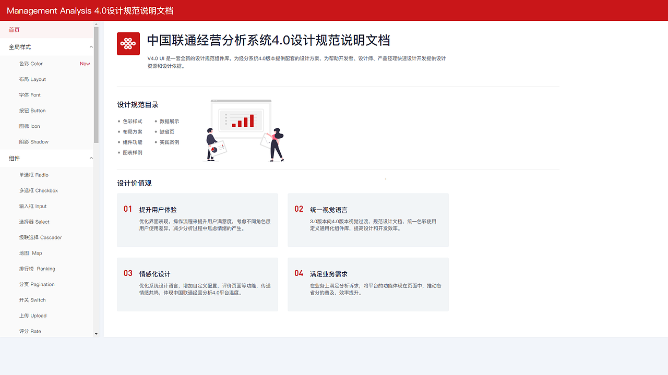Click the 缺省页 catalog link
The width and height of the screenshot is (668, 375).
coord(167,131)
